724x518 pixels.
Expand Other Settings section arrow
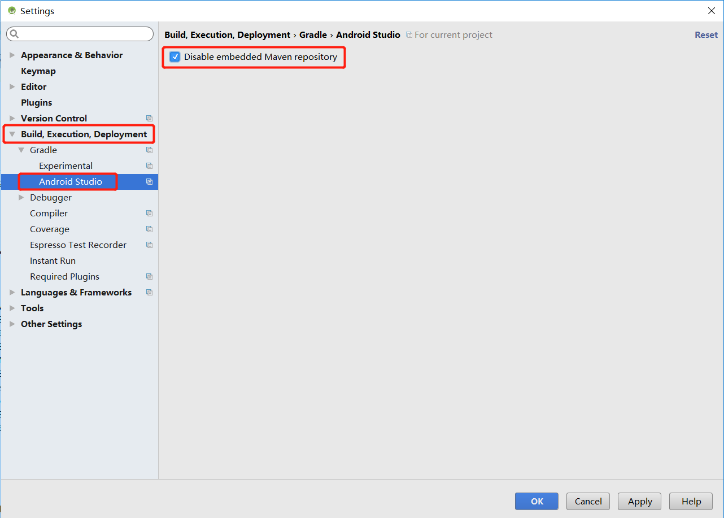coord(12,324)
